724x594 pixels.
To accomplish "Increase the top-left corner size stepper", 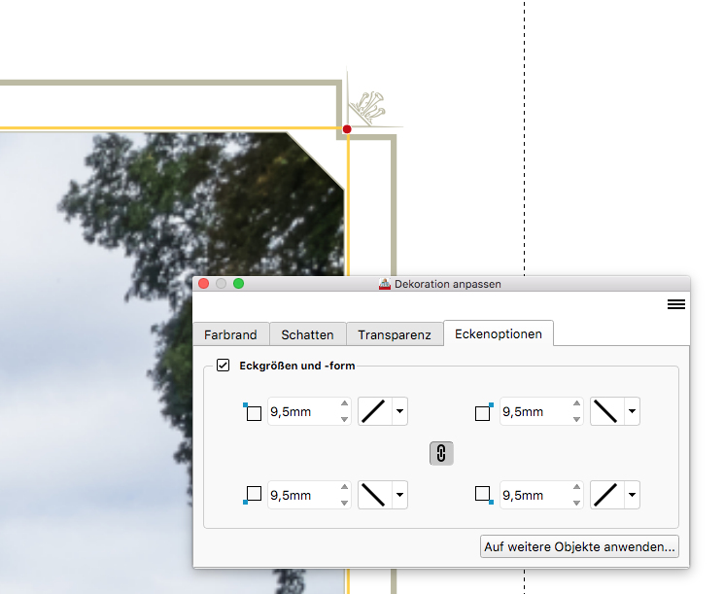I will (x=344, y=403).
